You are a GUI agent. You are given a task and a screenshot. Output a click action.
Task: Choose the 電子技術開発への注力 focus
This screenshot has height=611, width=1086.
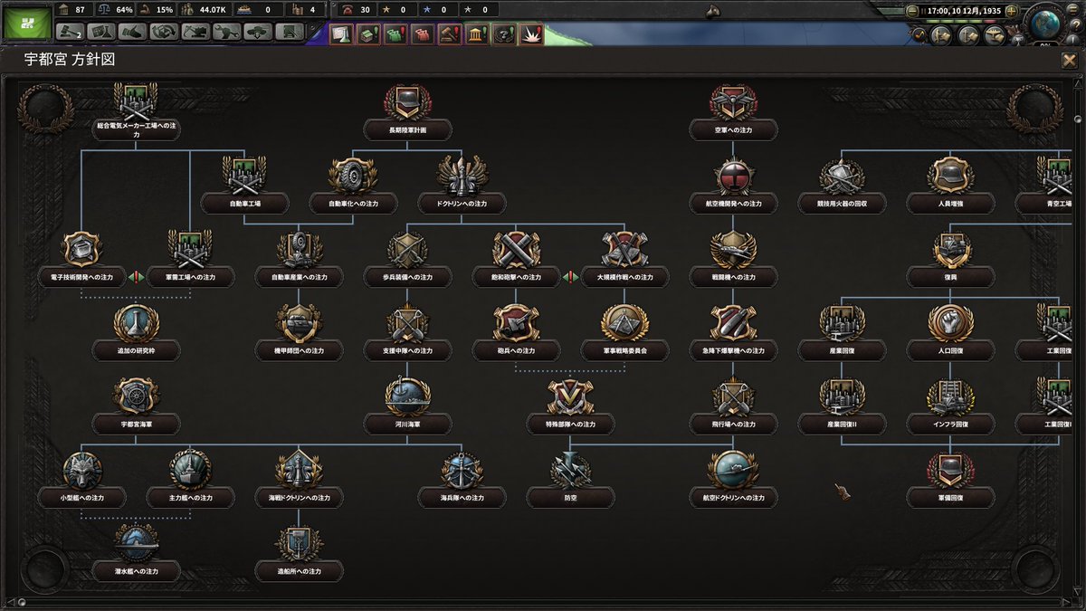[81, 258]
